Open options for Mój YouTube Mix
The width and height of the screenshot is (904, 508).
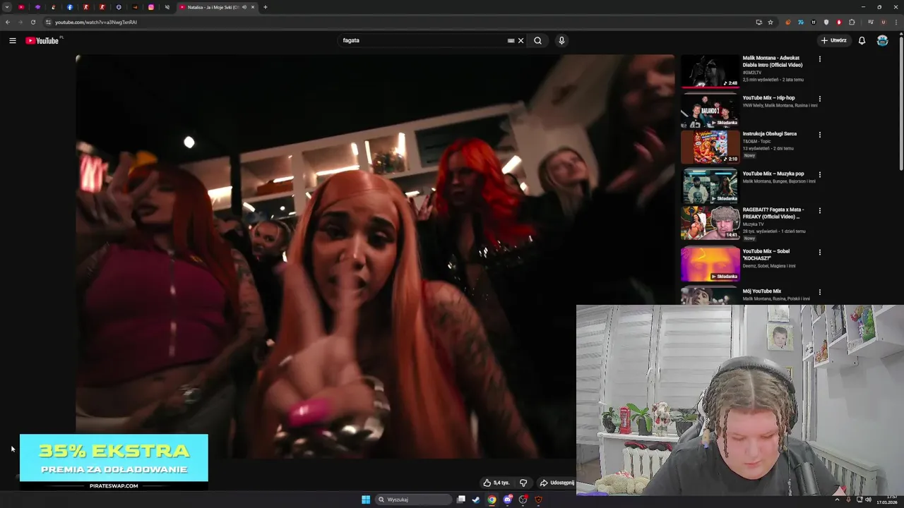[x=819, y=292]
